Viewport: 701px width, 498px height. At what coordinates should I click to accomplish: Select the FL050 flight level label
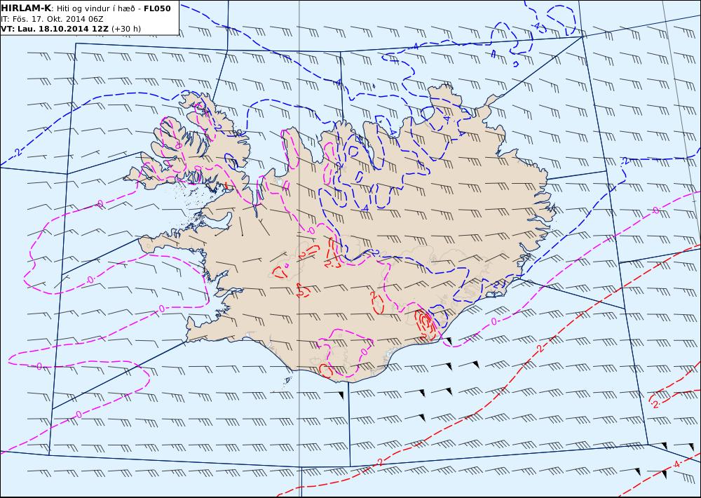157,8
